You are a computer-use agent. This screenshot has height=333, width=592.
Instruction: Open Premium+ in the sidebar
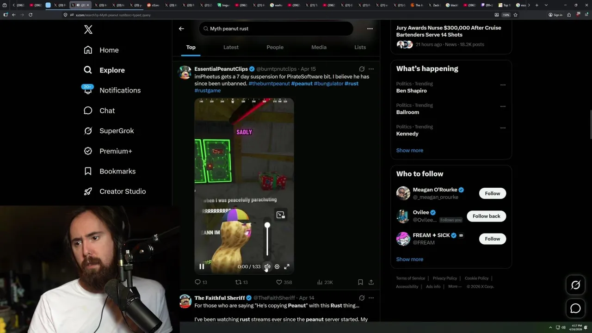click(108, 151)
